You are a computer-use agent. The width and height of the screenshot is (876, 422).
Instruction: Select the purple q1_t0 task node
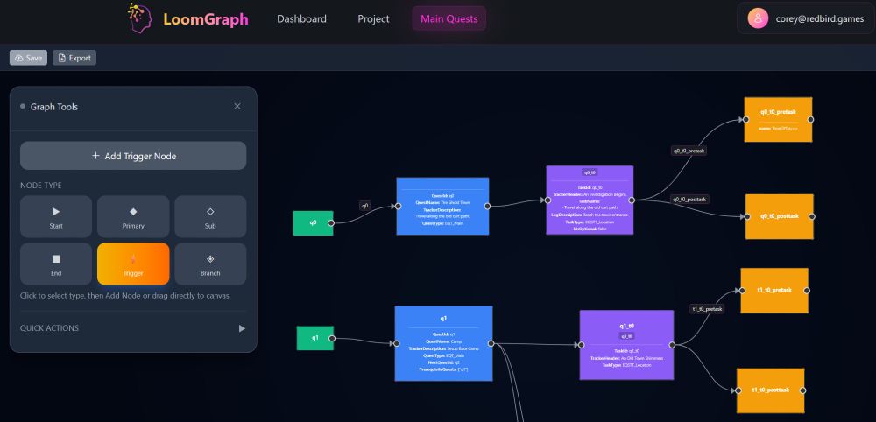point(626,344)
